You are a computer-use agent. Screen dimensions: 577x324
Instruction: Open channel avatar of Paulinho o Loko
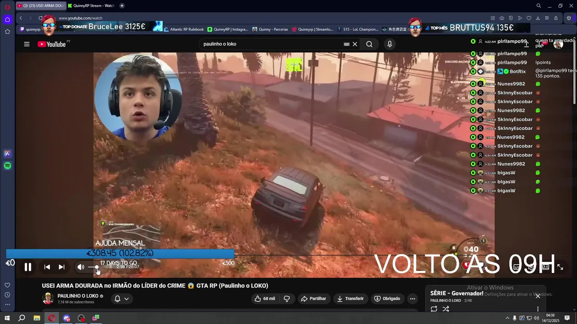pyautogui.click(x=48, y=298)
